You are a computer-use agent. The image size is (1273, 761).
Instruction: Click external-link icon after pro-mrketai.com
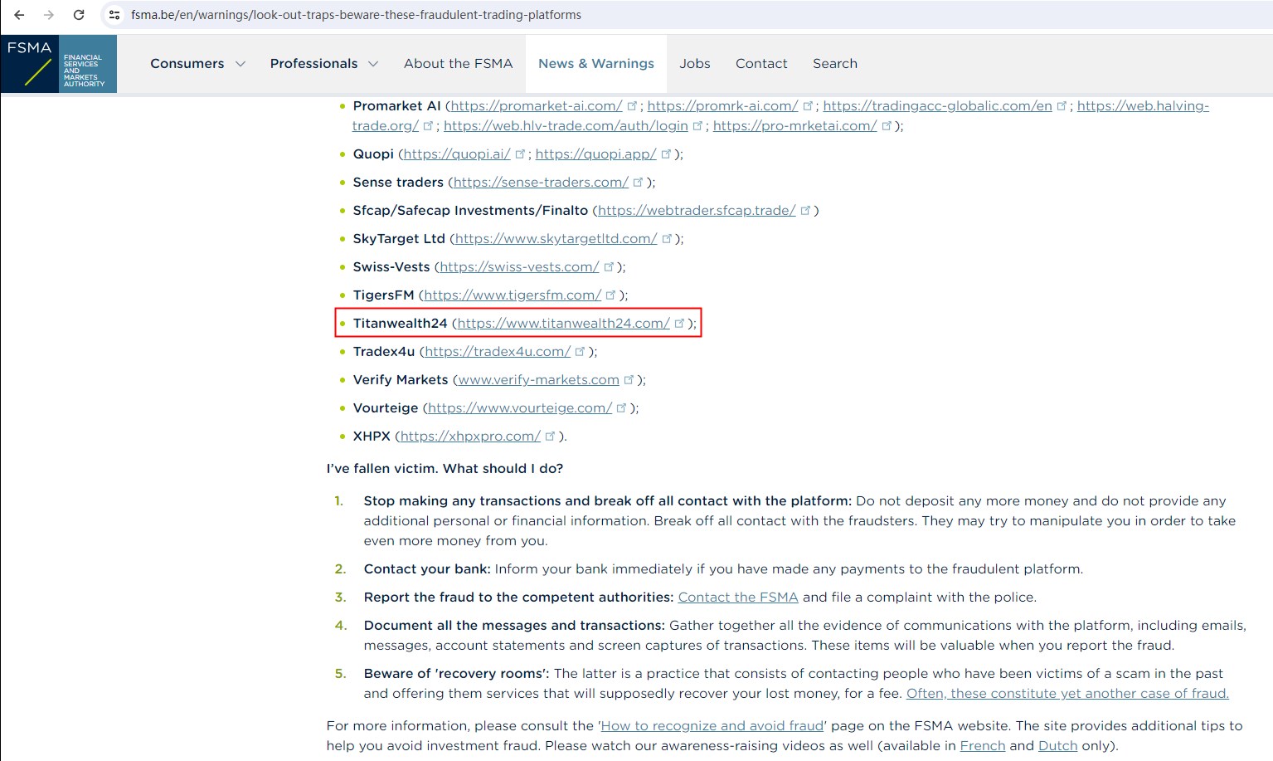[x=887, y=126]
